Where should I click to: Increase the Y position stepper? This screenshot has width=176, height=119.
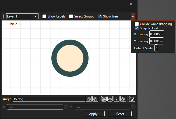pos(133,106)
